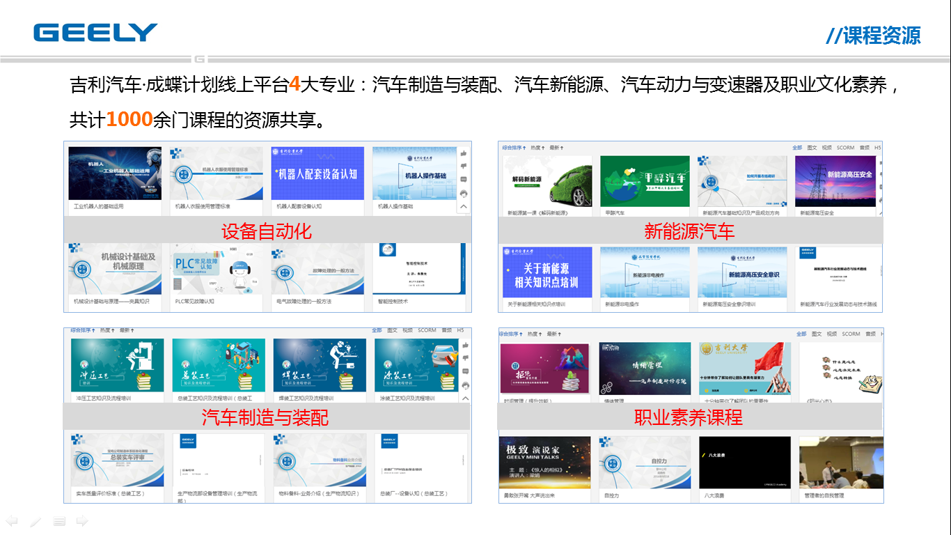Go to previous slide with back arrow
951x535 pixels.
[12, 520]
